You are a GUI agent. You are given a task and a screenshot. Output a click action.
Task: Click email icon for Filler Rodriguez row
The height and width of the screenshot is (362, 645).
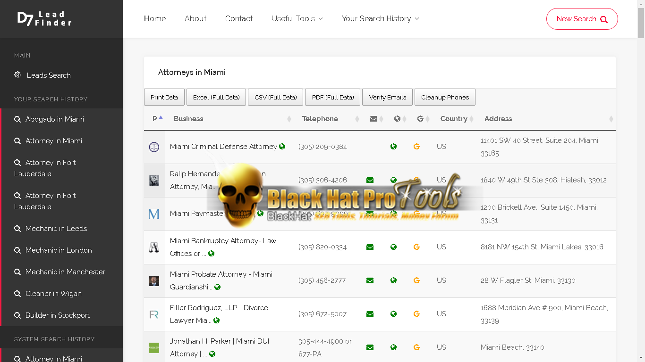370,314
